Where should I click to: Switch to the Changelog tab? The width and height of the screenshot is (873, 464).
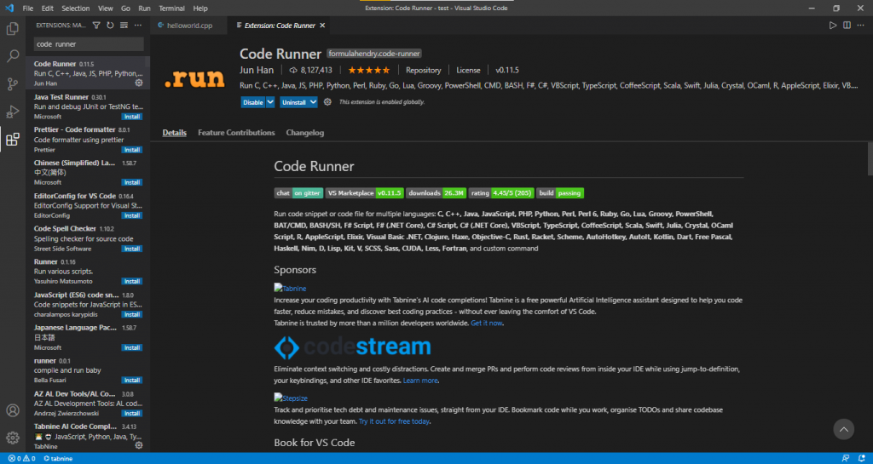305,133
